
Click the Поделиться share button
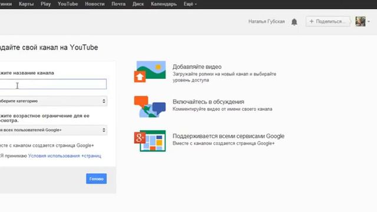coord(328,21)
